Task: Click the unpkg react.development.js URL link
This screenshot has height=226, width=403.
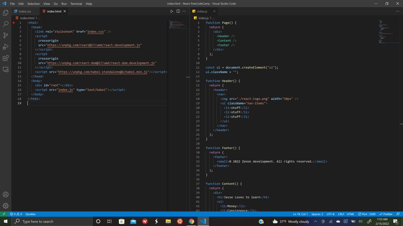Action: point(94,45)
